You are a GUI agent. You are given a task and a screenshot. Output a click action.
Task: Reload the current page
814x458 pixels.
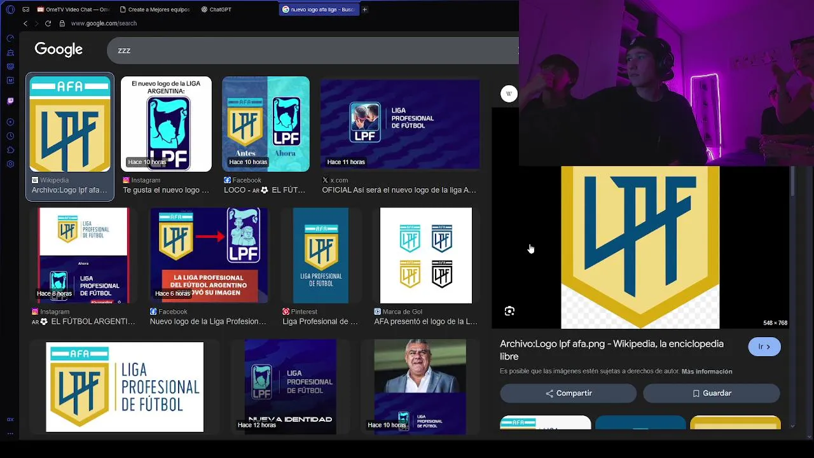pos(48,24)
